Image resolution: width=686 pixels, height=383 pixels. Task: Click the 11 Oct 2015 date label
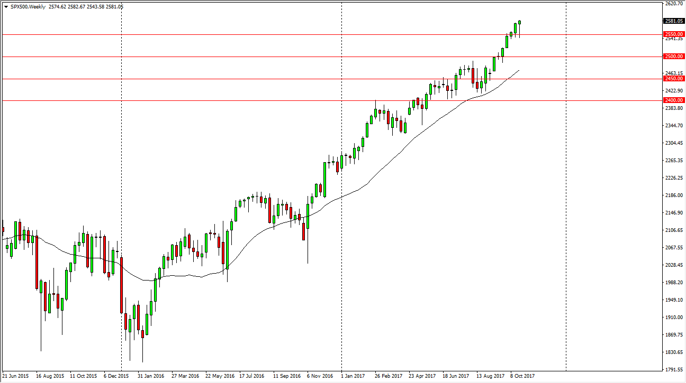click(x=83, y=377)
